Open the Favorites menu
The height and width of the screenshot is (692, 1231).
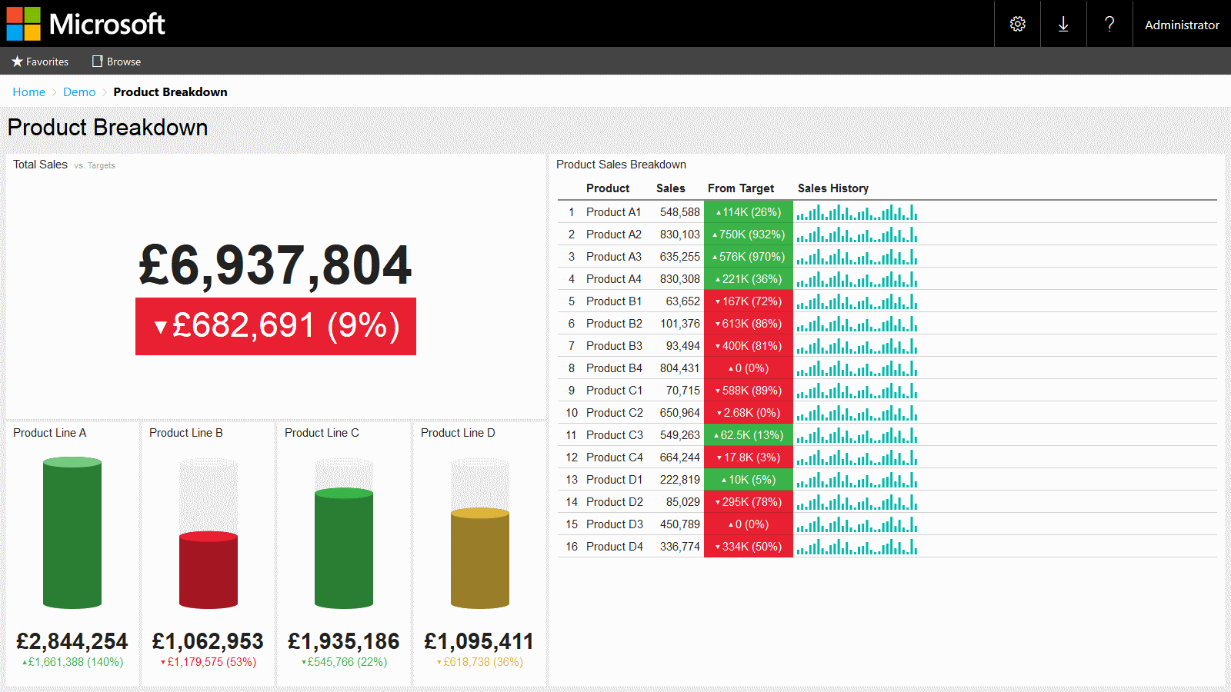click(40, 62)
